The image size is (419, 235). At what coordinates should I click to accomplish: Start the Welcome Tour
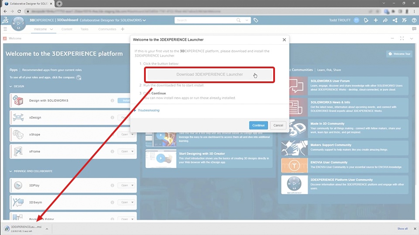point(399,54)
